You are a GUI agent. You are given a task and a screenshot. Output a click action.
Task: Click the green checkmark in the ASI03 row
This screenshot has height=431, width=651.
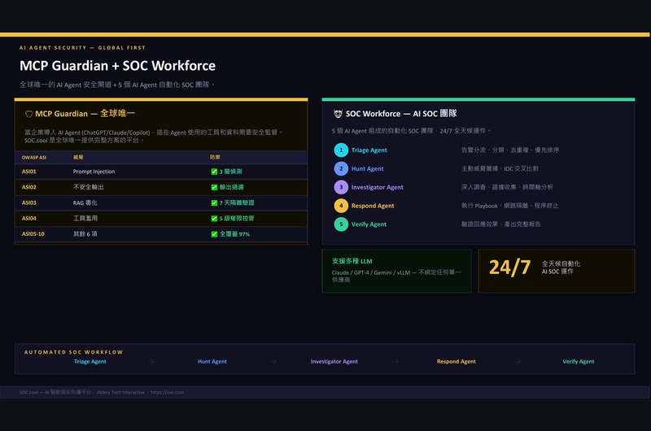pos(214,202)
